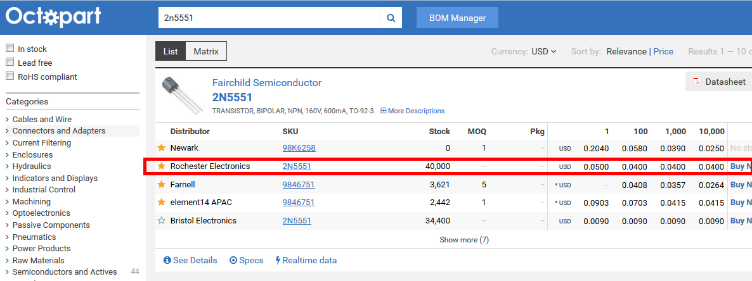Click Bristol Electronics stock 34,400
Image resolution: width=752 pixels, height=281 pixels.
click(438, 221)
